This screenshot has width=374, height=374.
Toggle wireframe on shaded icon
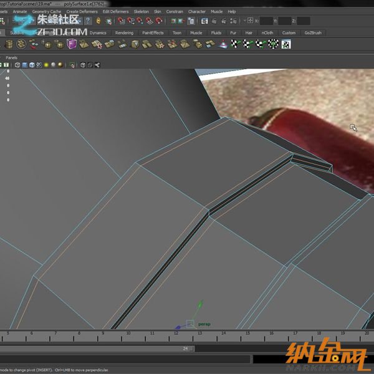[x=32, y=65]
